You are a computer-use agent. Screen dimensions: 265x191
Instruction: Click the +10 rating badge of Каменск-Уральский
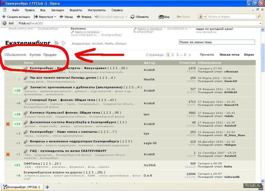[17, 114]
